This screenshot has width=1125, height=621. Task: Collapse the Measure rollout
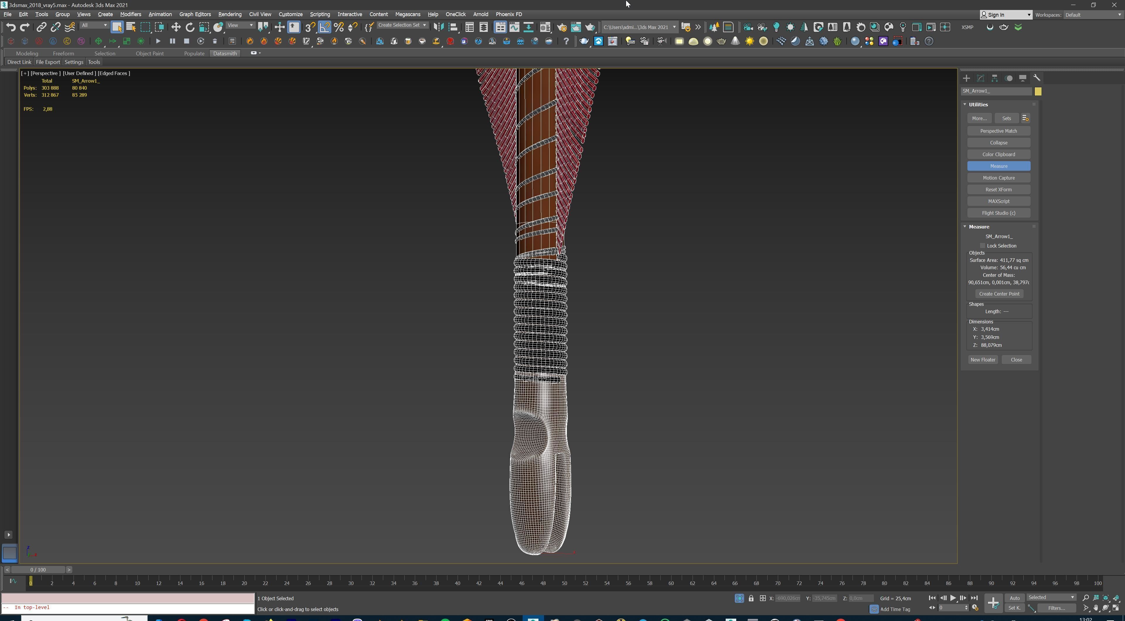[965, 227]
